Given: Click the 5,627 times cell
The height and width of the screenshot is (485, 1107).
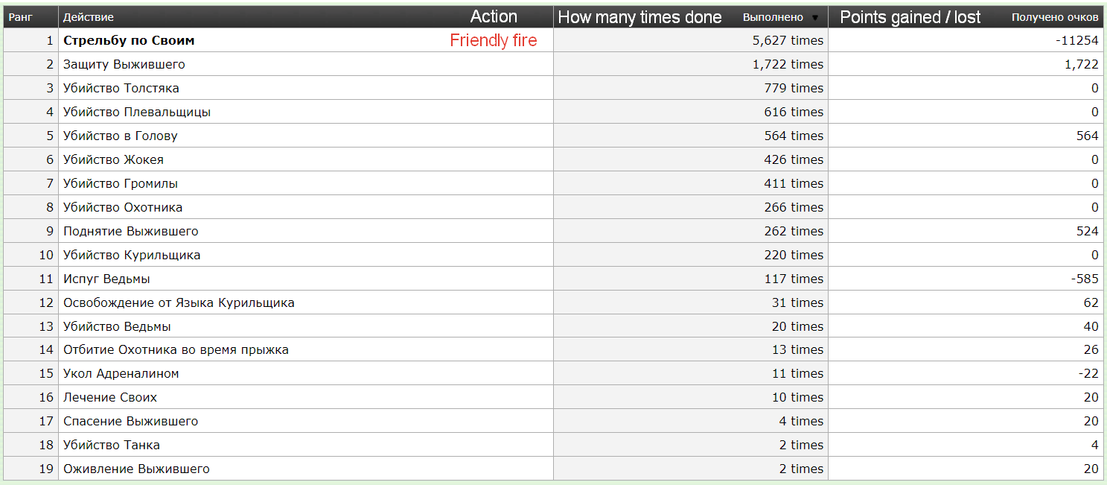Looking at the screenshot, I should coord(788,40).
